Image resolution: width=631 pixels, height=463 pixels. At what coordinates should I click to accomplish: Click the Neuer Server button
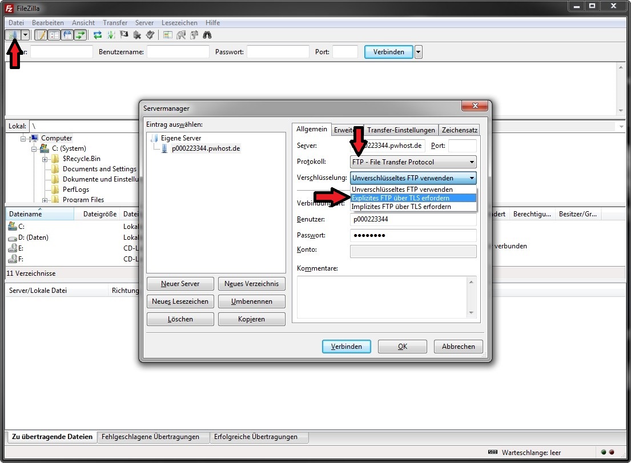point(180,284)
